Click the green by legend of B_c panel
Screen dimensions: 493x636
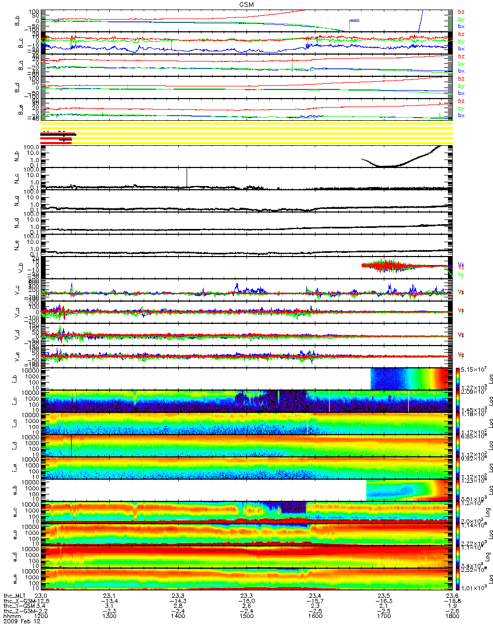click(461, 41)
